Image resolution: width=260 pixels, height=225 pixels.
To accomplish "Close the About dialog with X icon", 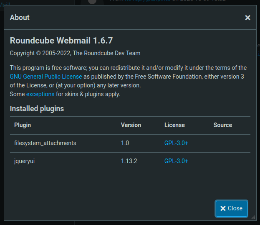I will pos(247,18).
